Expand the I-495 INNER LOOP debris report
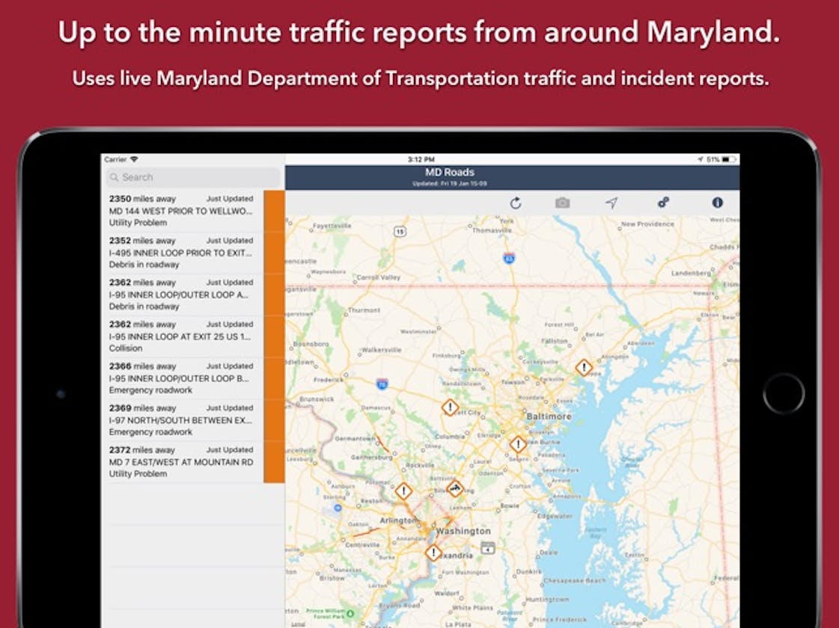Viewport: 839px width, 628px height. click(180, 252)
